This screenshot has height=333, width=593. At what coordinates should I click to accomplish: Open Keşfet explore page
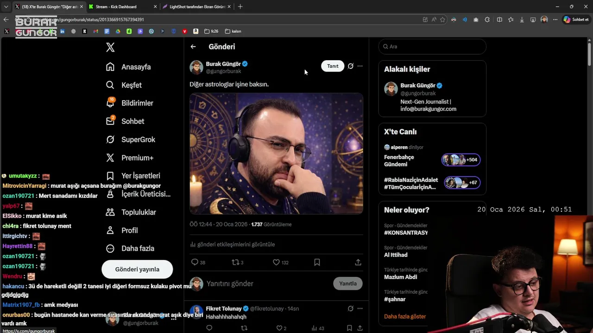124,85
